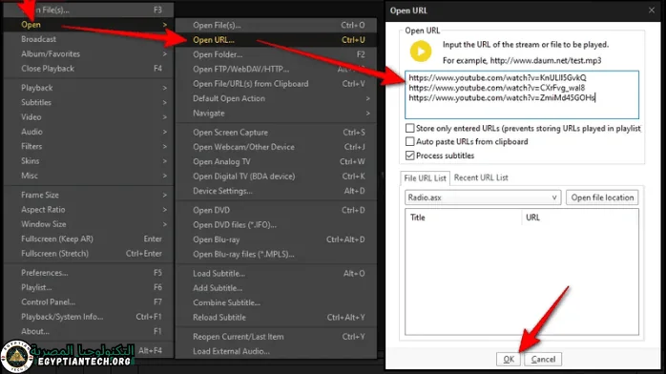Expand the Aspect Ratio submenu
The image size is (666, 374).
(165, 210)
